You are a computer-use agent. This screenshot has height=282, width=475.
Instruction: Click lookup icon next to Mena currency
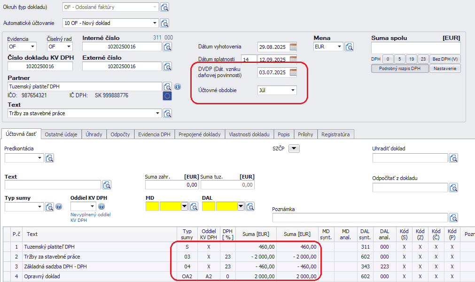(x=349, y=47)
